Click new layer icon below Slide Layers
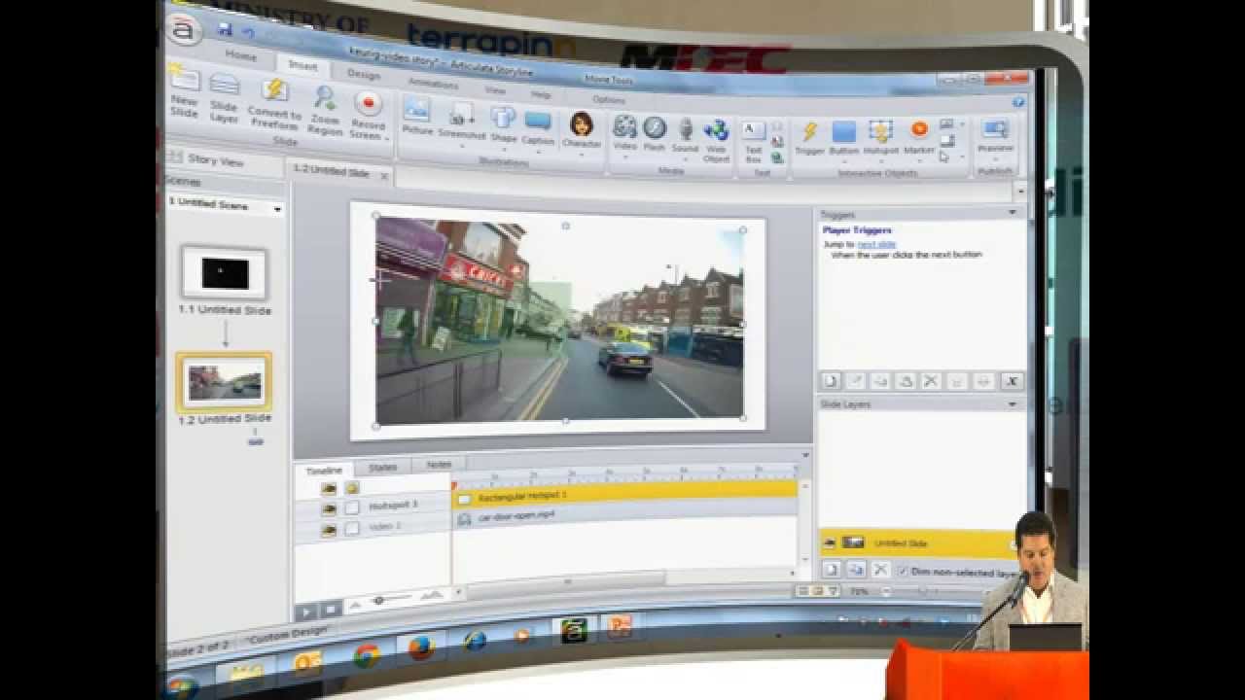 click(x=832, y=570)
